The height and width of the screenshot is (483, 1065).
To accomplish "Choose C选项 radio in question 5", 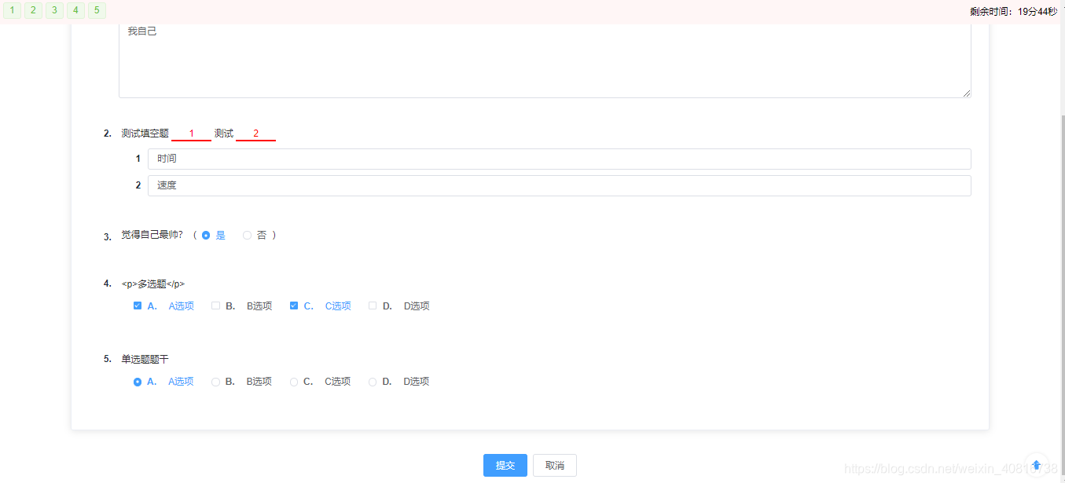I will [294, 382].
